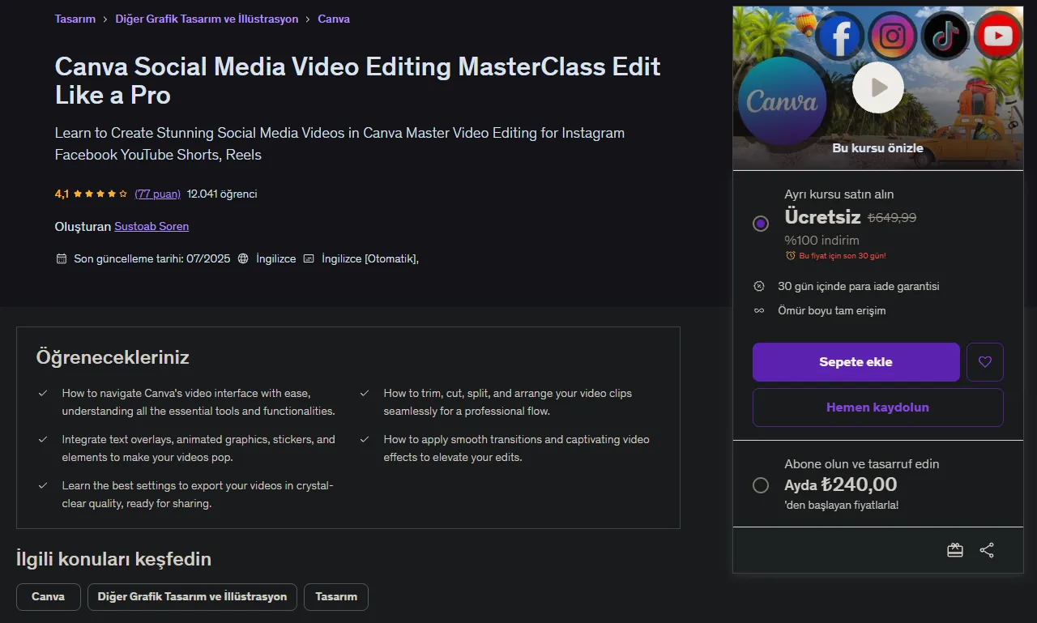This screenshot has height=623, width=1037.
Task: Click the share course icon
Action: coord(987,550)
